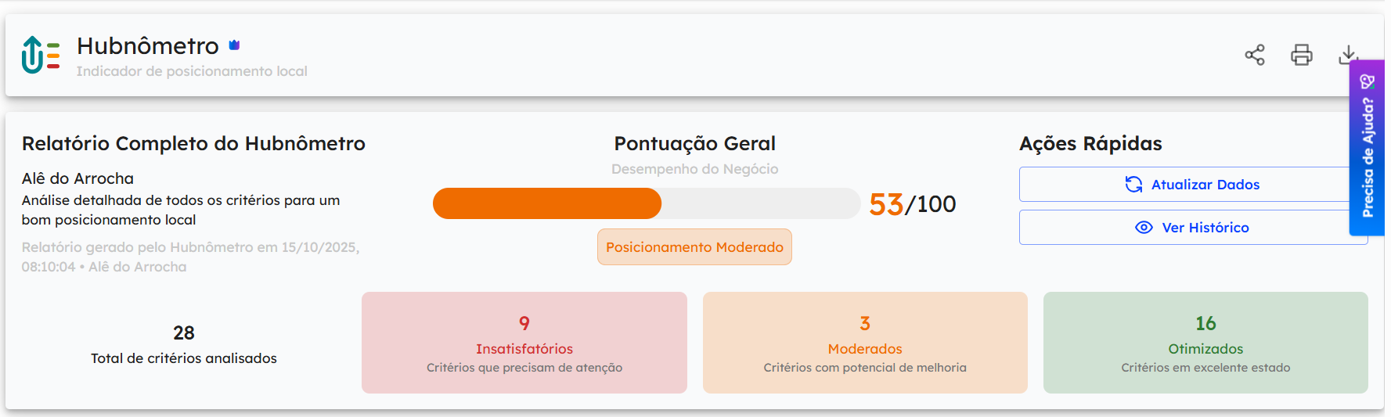Image resolution: width=1391 pixels, height=417 pixels.
Task: Print the Hubnômetro report
Action: (1301, 55)
